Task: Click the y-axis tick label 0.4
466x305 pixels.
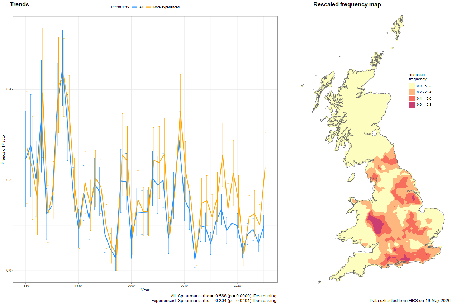Action: [x=8, y=89]
